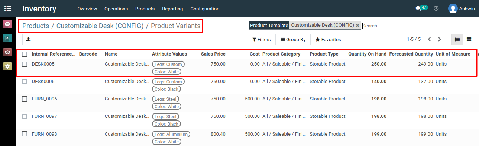479x146 pixels.
Task: Open the Reporting menu
Action: pyautogui.click(x=172, y=9)
